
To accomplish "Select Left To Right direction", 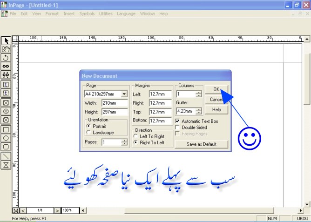I will [135, 136].
